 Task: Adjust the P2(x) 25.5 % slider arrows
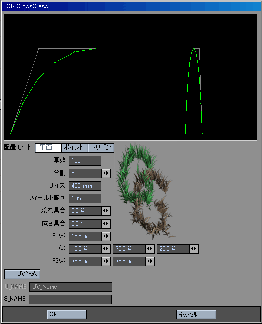coord(194,249)
